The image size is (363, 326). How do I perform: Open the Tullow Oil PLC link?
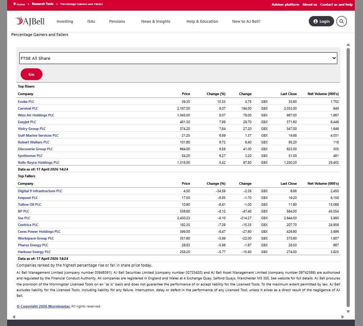[29, 205]
